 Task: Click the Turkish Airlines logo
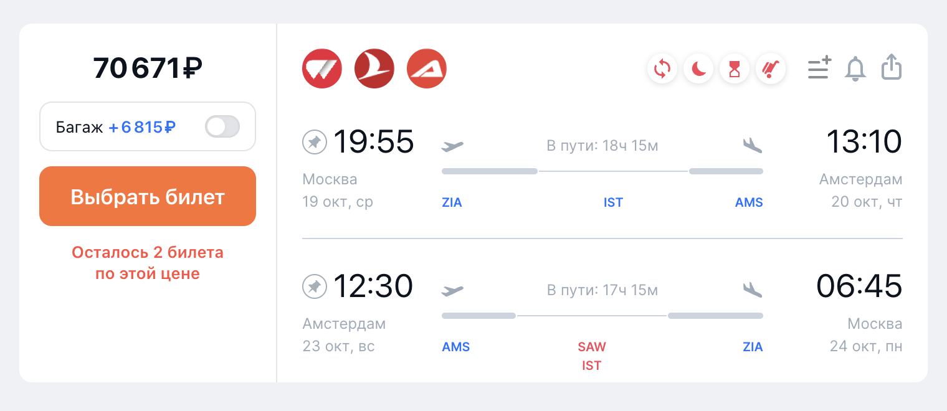[374, 68]
